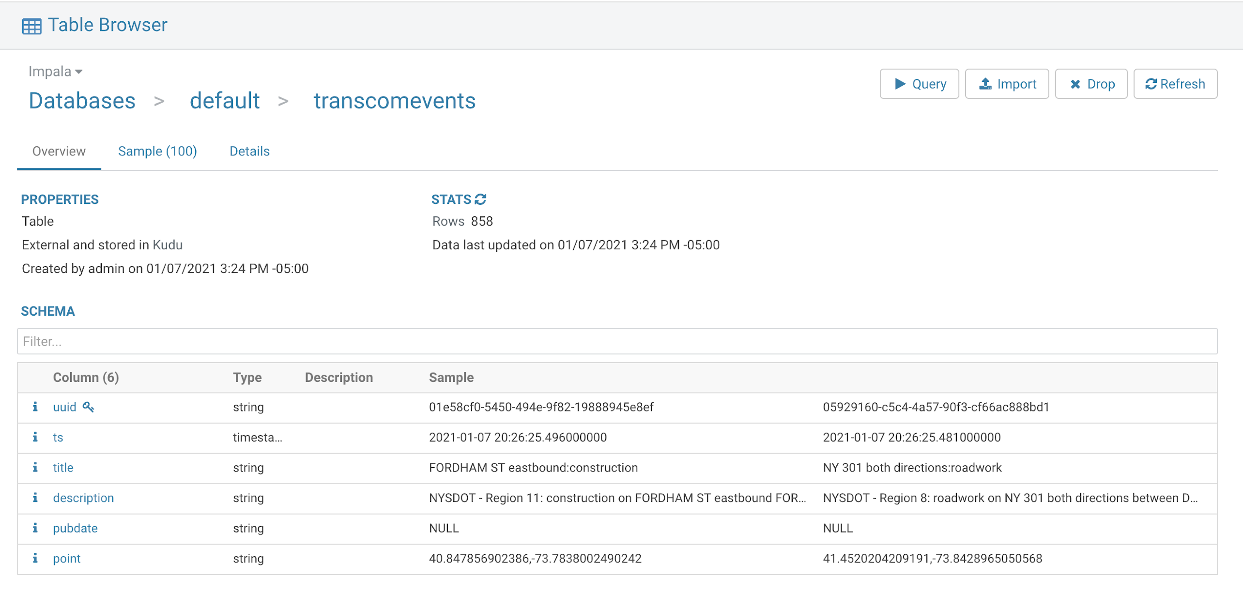1243x593 pixels.
Task: Select the Overview tab
Action: [59, 152]
